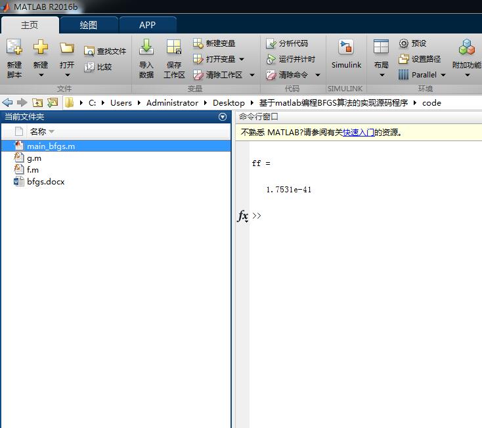Image resolution: width=482 pixels, height=428 pixels.
Task: Click Find Files (查找文件)
Action: [105, 51]
